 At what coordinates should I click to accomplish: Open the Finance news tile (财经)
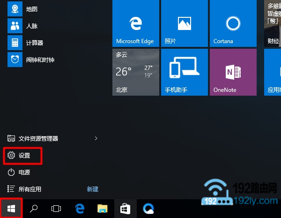(x=273, y=23)
